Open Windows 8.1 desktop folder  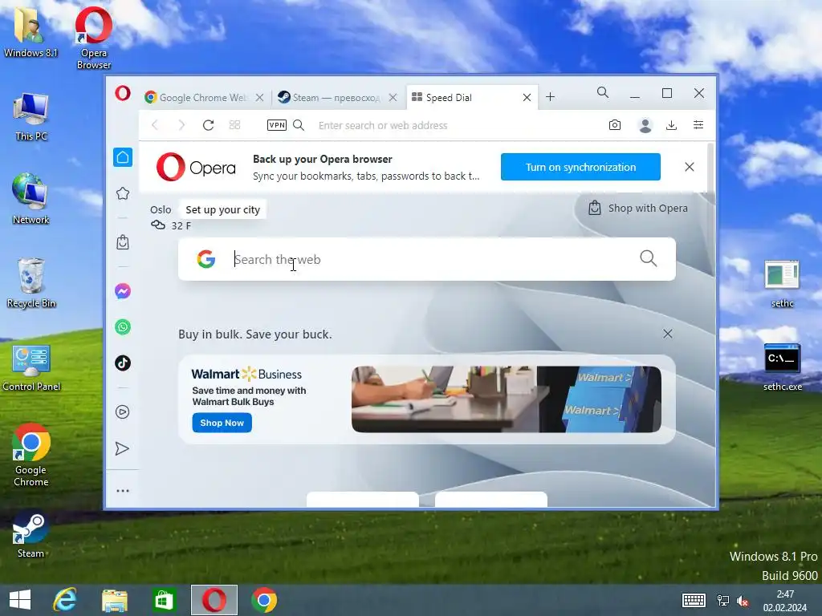coord(31,31)
